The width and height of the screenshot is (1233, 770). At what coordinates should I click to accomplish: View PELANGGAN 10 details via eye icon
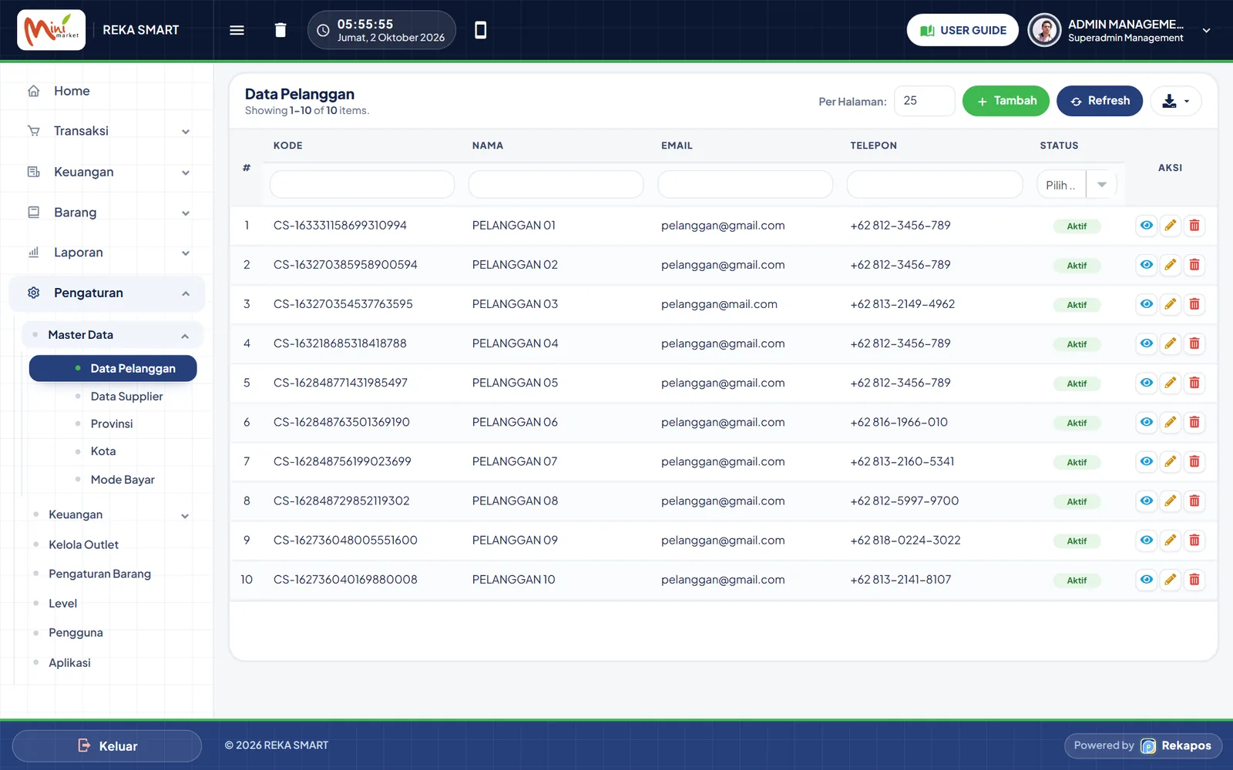click(x=1146, y=579)
